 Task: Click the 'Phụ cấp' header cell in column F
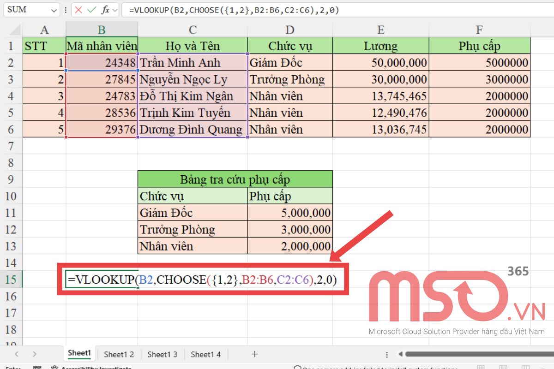[x=480, y=46]
